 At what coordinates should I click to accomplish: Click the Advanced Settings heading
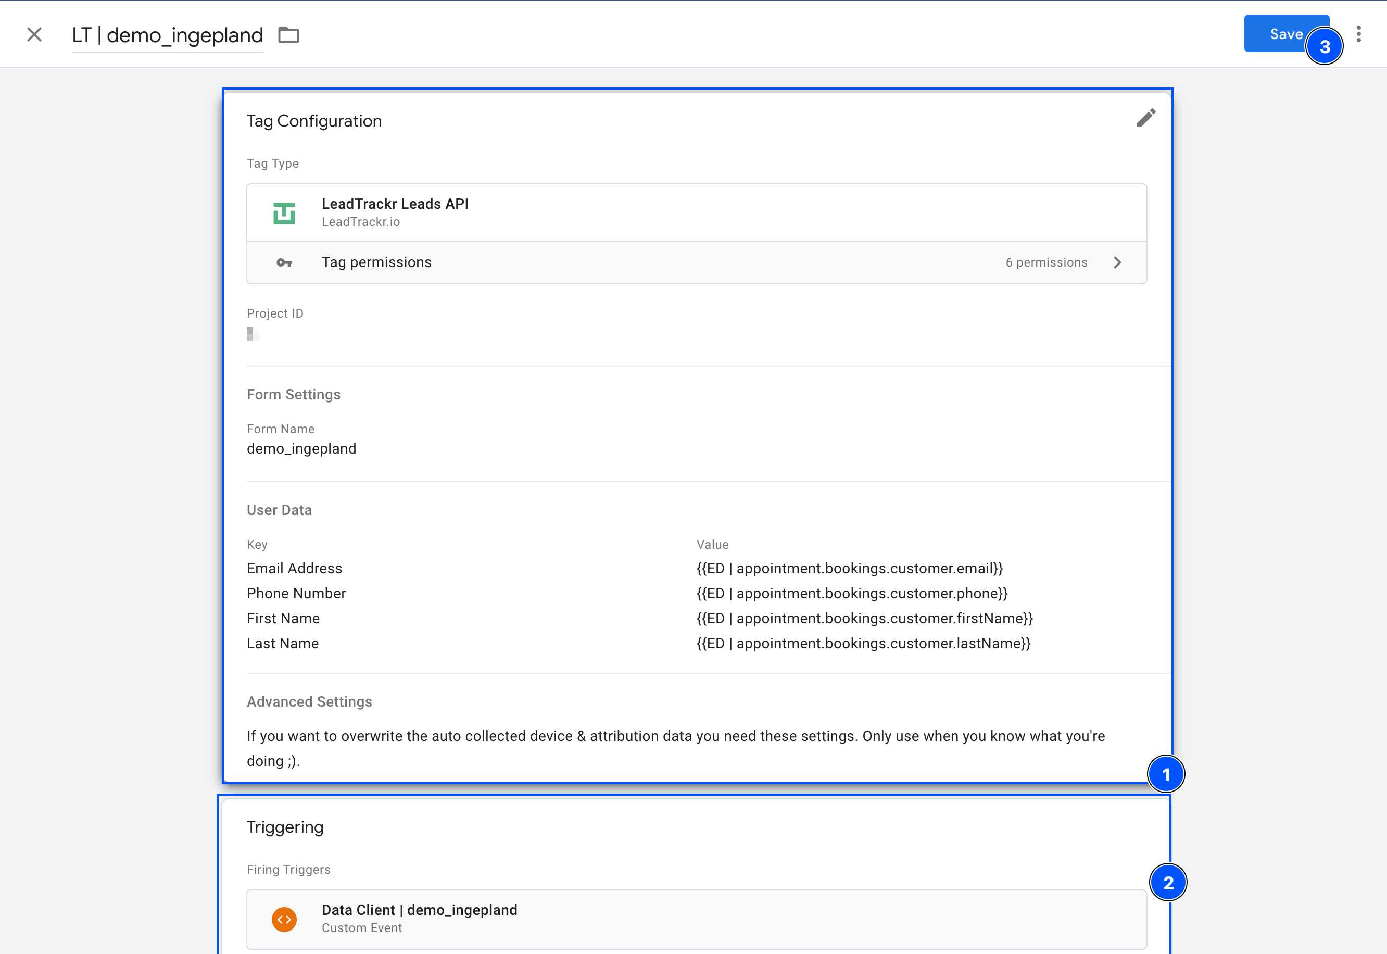click(x=309, y=702)
